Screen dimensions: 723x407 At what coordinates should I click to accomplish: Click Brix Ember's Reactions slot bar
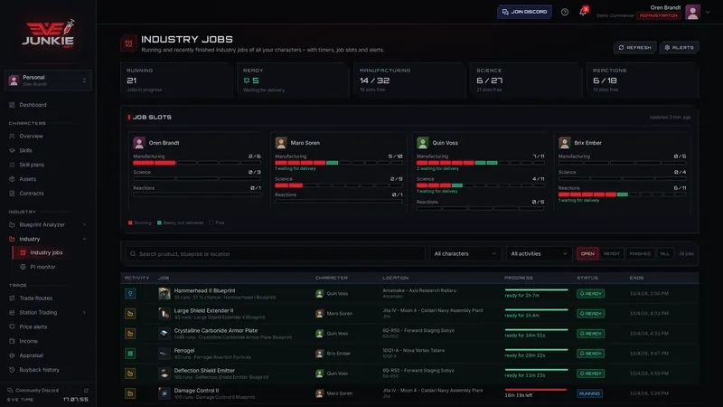(x=622, y=194)
